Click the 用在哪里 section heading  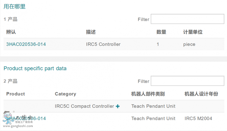[14, 7]
